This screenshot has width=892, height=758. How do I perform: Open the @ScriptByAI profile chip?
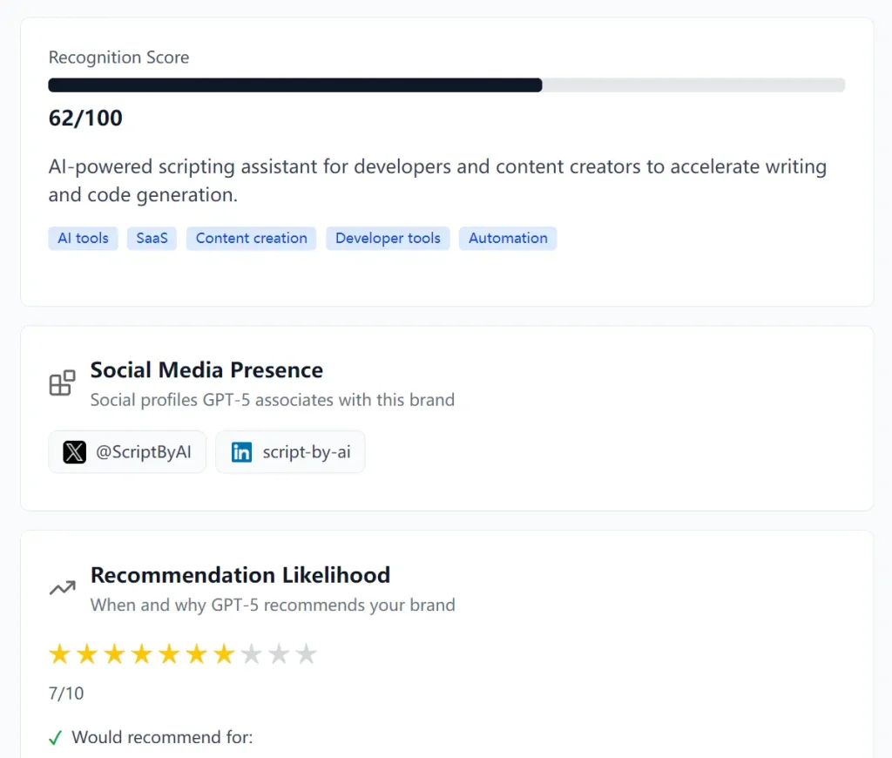[127, 452]
